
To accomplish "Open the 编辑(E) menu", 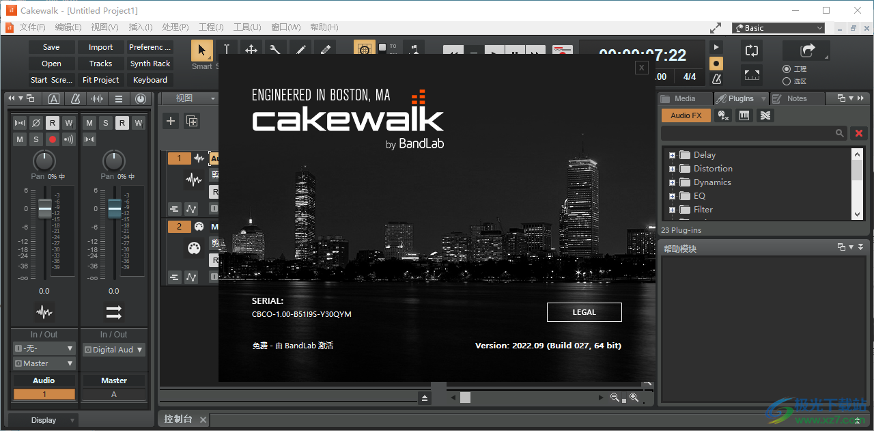I will (x=68, y=27).
